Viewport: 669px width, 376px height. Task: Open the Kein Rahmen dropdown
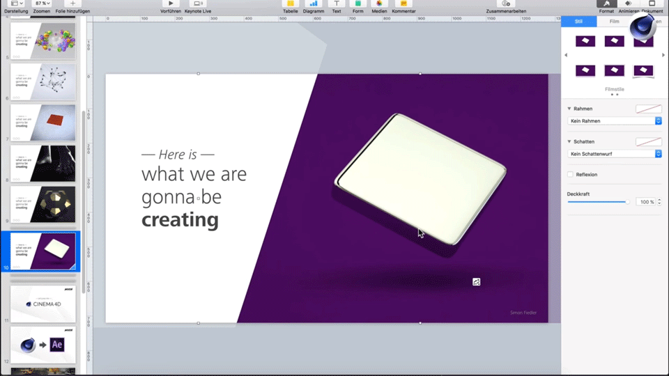615,121
